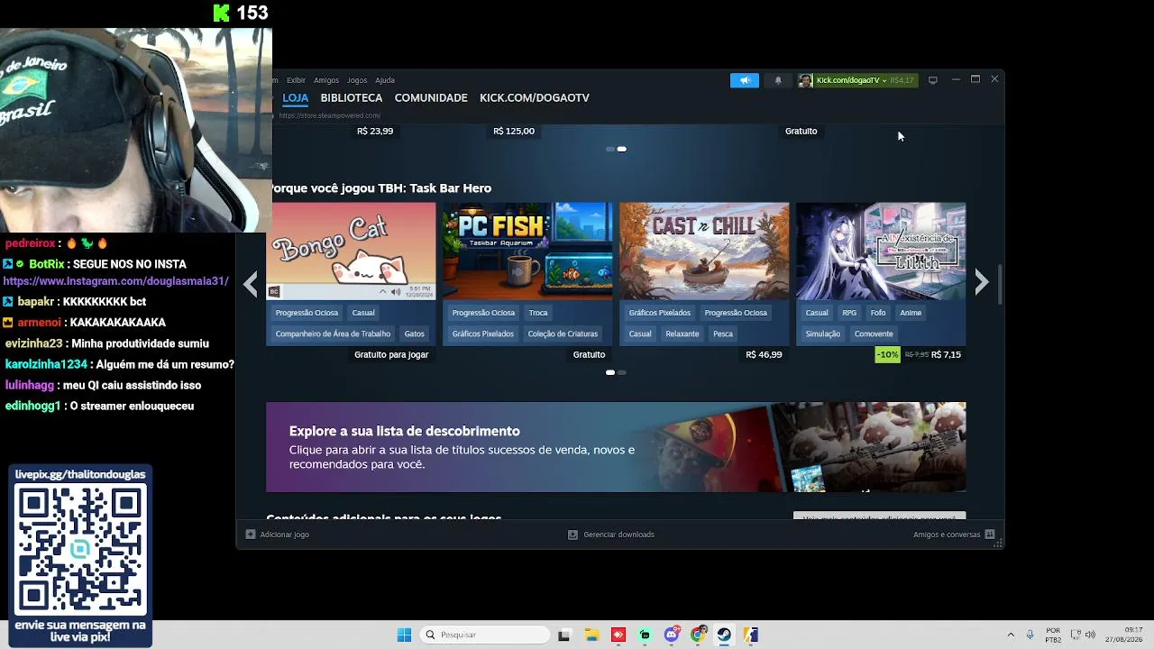Screen dimensions: 1154x649
Task: Click the Windows taskbar Pesquisar search box
Action: click(485, 635)
